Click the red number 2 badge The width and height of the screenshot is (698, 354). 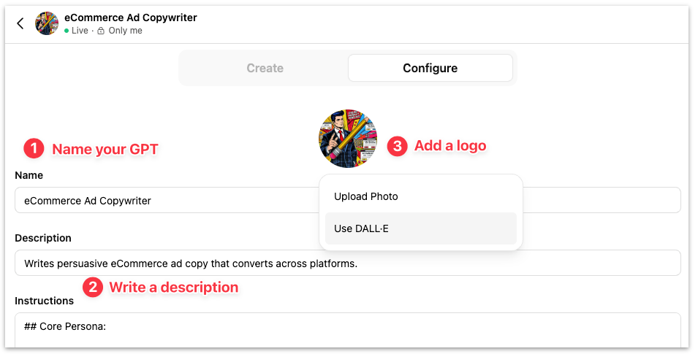coord(92,287)
